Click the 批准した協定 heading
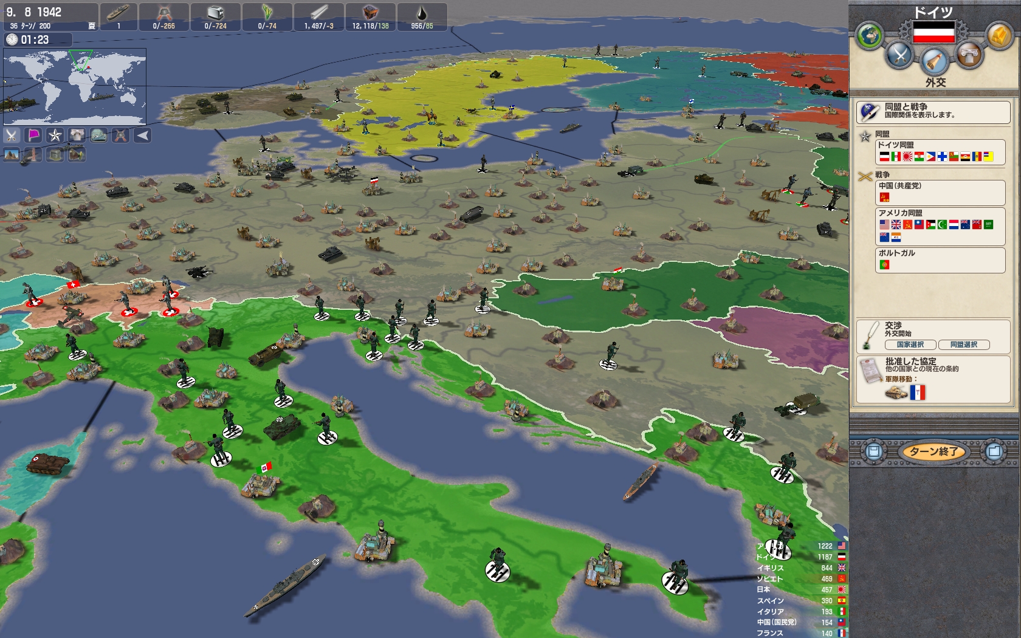The width and height of the screenshot is (1021, 638). [x=910, y=361]
